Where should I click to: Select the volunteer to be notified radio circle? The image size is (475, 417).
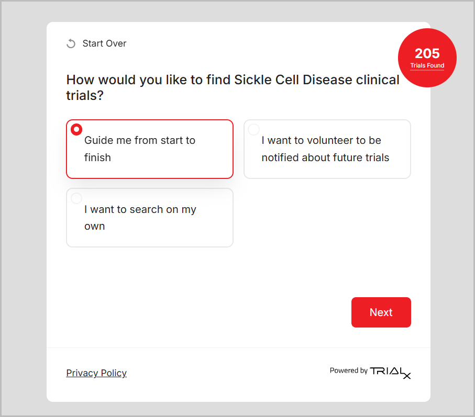[x=253, y=129]
